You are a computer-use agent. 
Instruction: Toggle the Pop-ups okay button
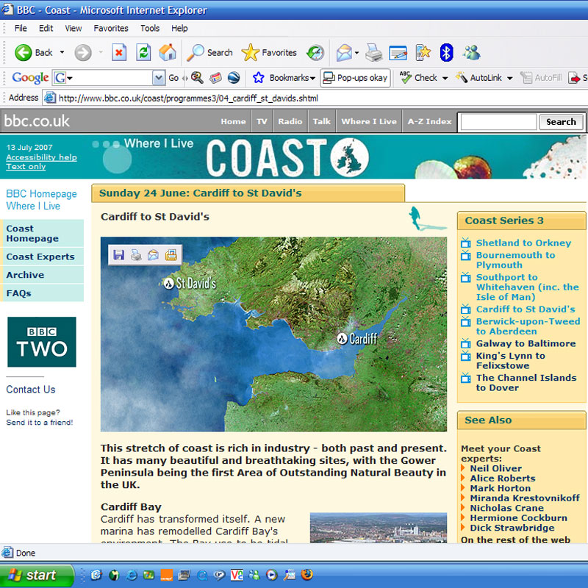point(354,78)
